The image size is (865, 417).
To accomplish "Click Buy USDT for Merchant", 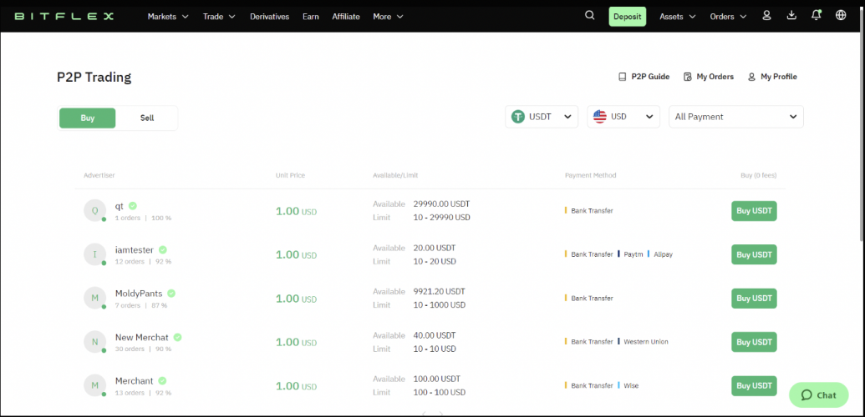I will pyautogui.click(x=754, y=385).
